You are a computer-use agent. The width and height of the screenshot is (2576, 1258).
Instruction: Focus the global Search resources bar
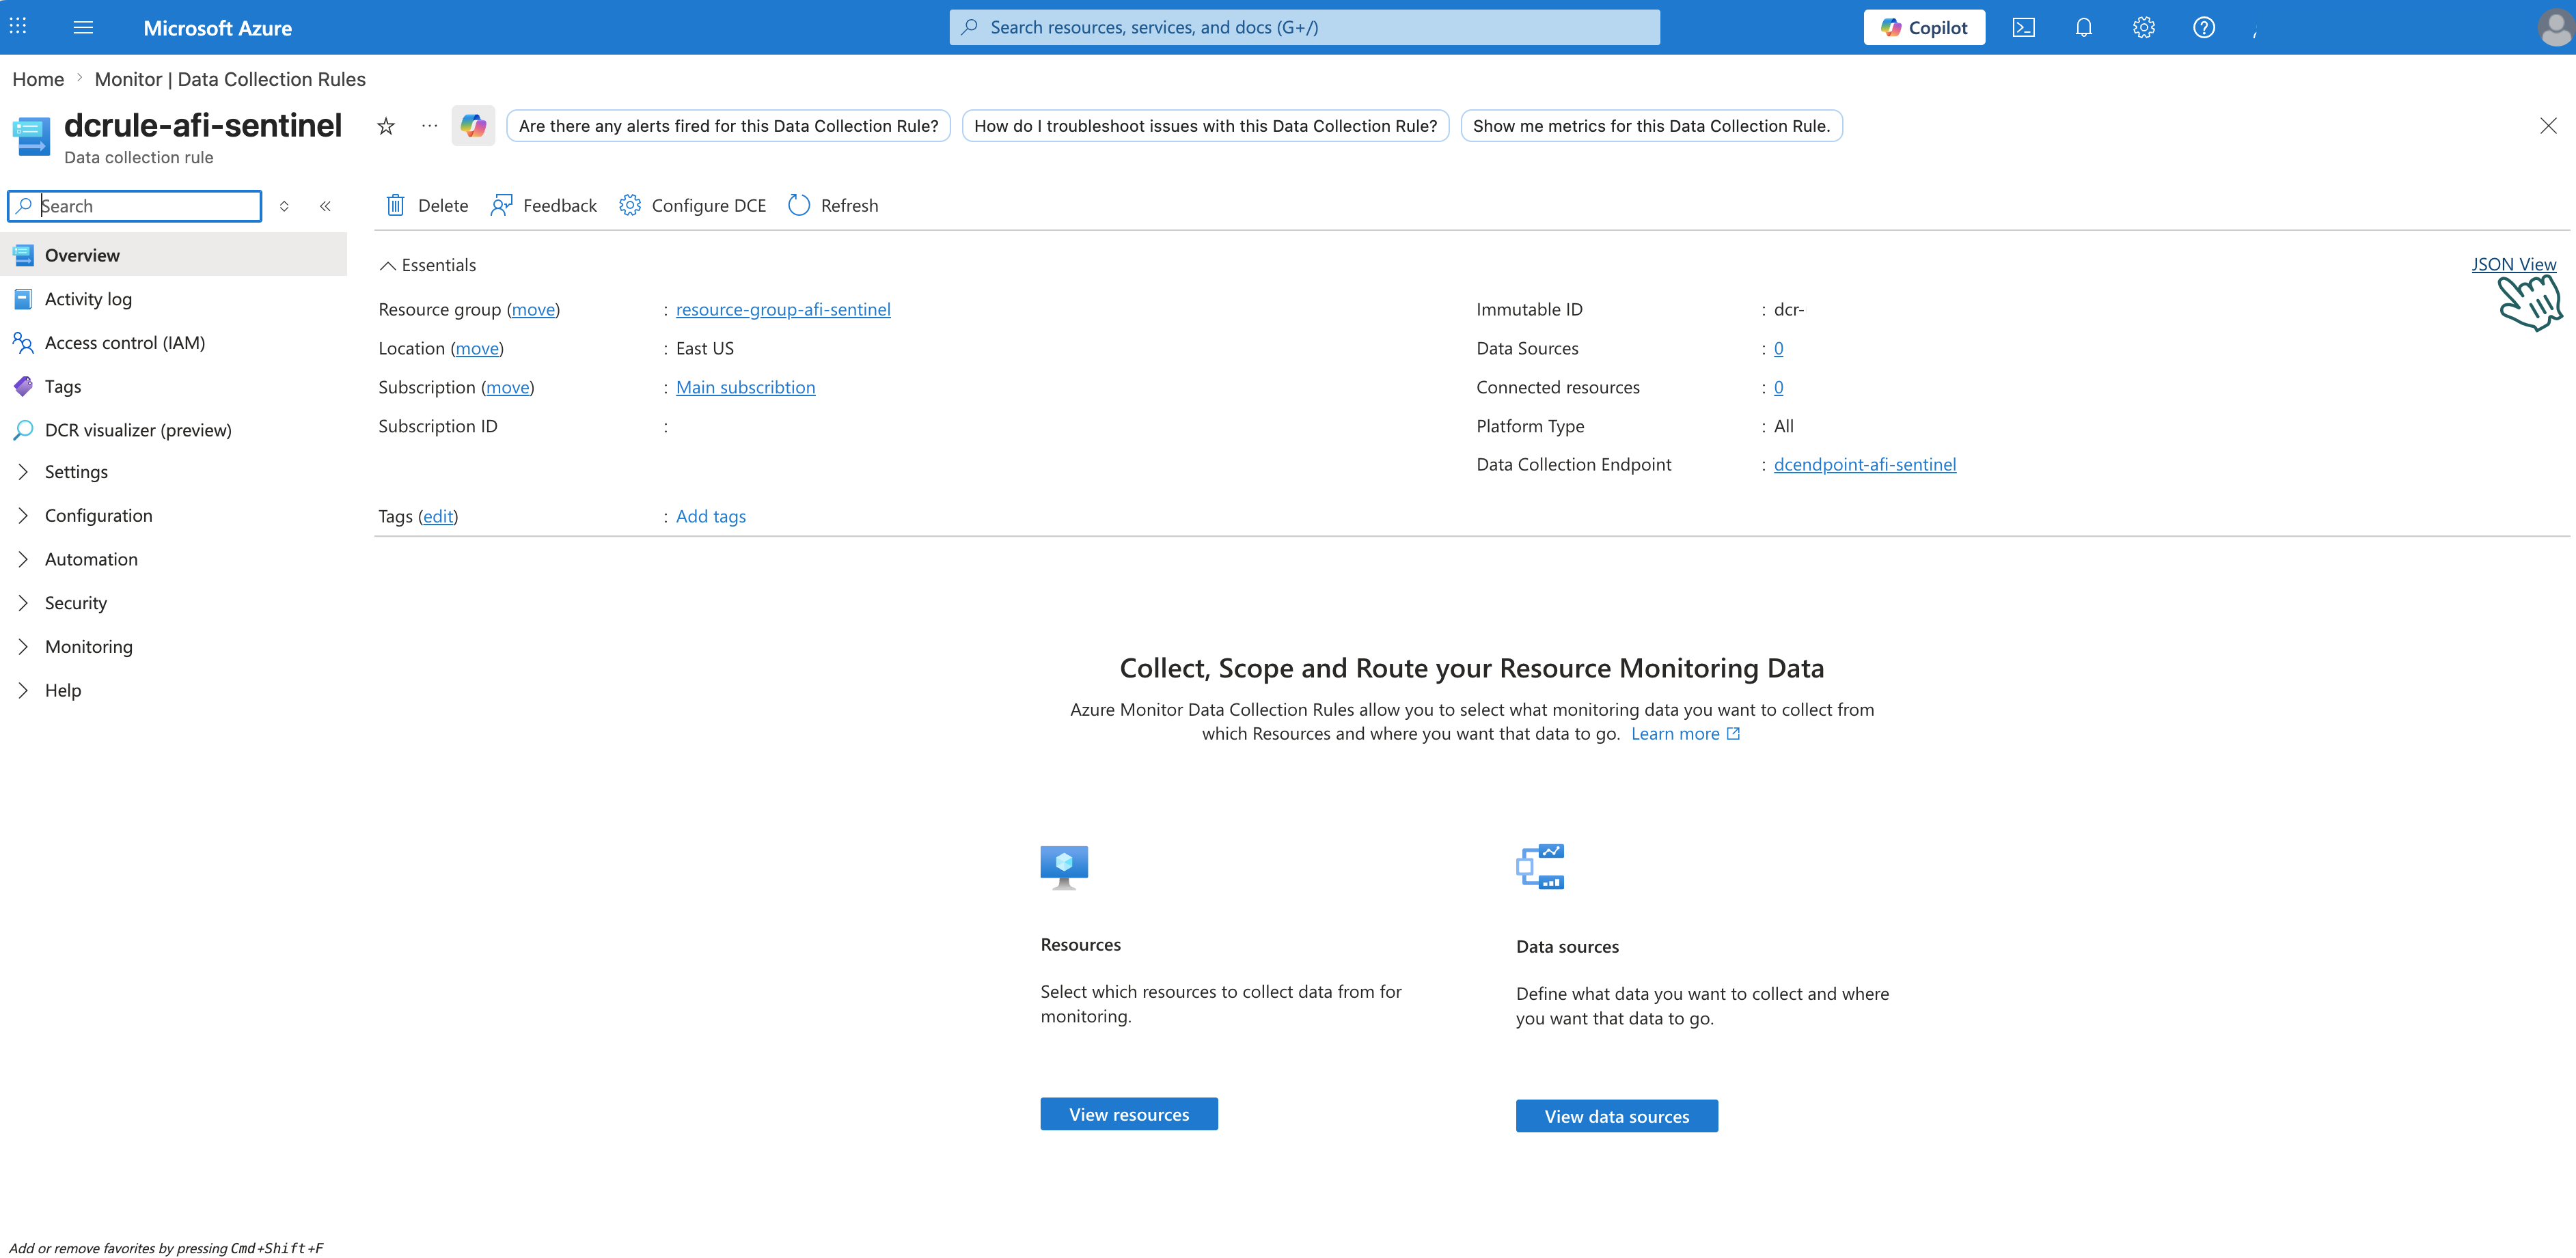1304,28
